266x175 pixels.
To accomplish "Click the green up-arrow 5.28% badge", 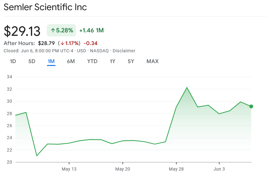I will 61,30.
